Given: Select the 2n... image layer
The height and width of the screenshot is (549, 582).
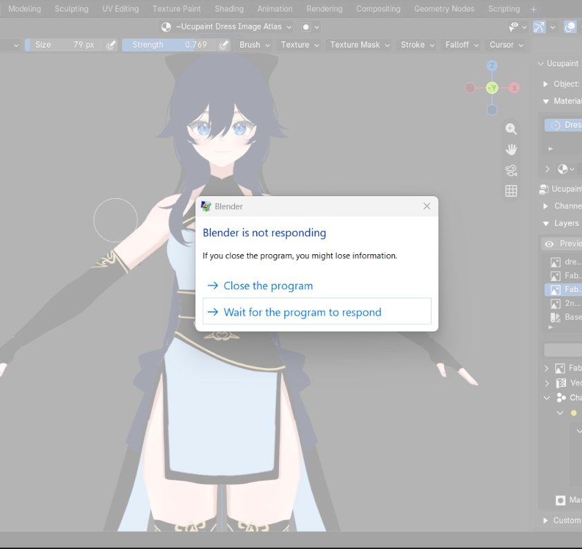Looking at the screenshot, I should [x=563, y=304].
